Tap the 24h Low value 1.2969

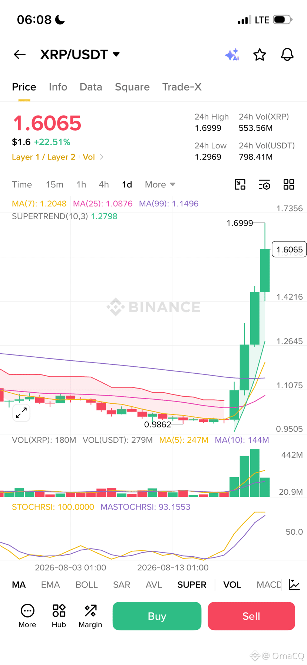[208, 157]
